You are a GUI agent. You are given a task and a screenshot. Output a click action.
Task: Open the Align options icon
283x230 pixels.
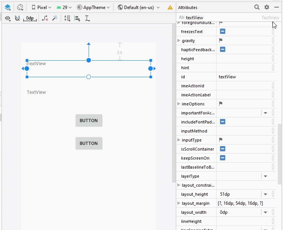(x=77, y=18)
